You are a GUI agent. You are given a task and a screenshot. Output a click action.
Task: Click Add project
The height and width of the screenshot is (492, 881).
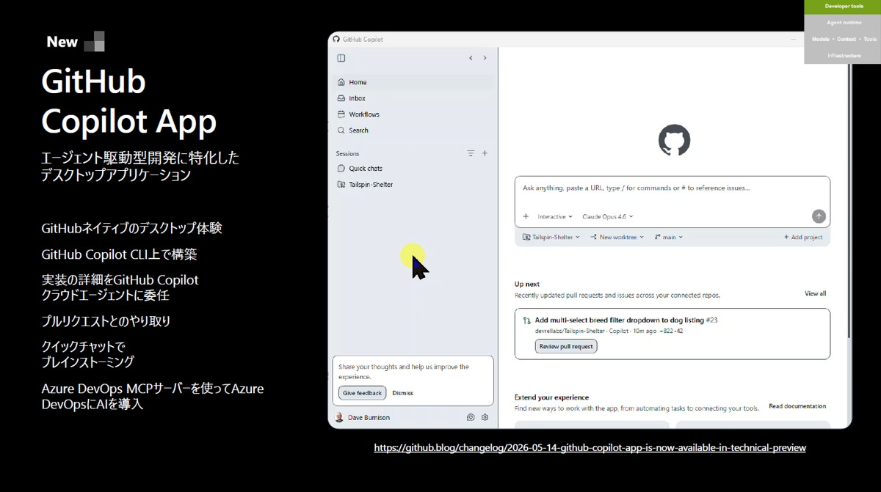(803, 238)
